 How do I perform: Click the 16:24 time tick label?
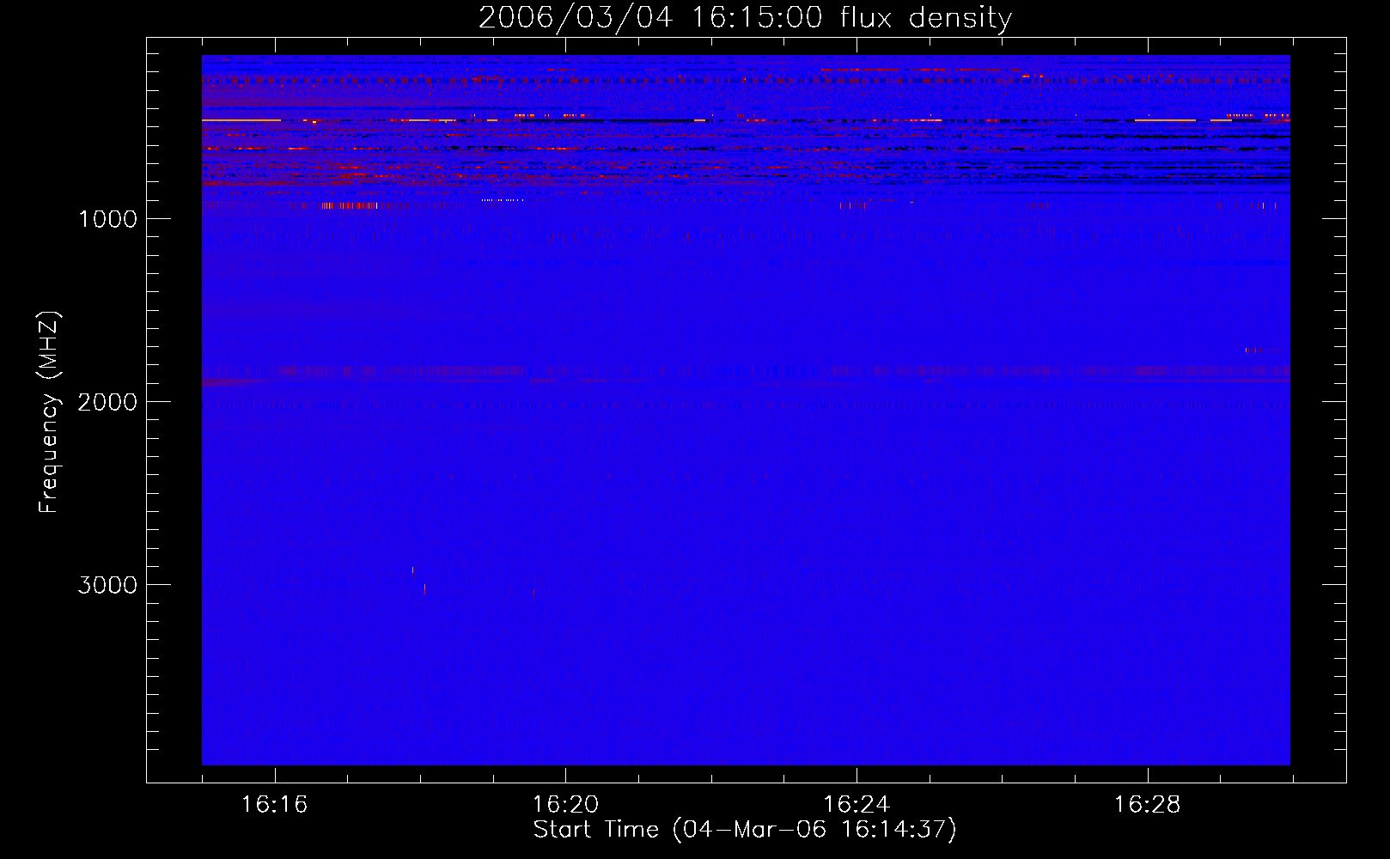coord(857,804)
